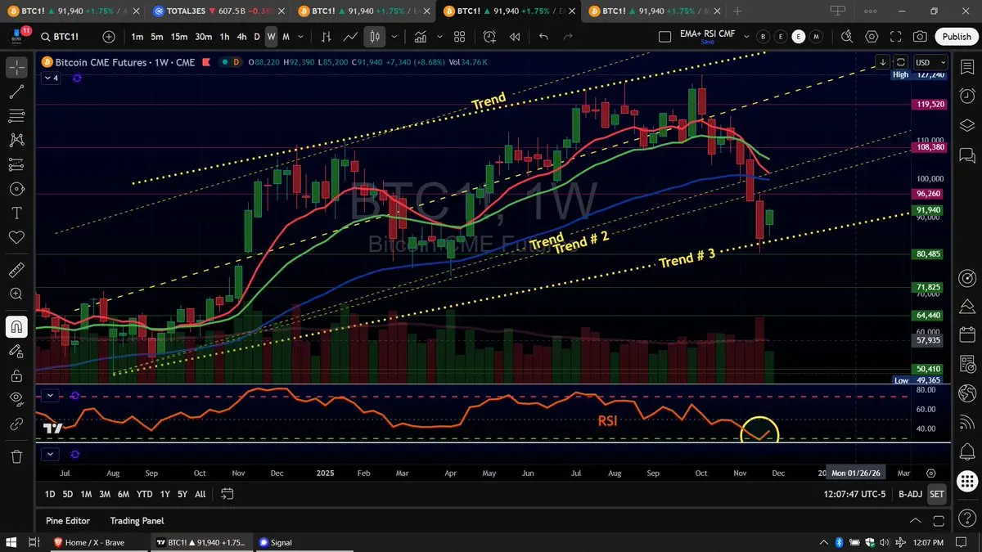Open the indicators menu

point(421,37)
